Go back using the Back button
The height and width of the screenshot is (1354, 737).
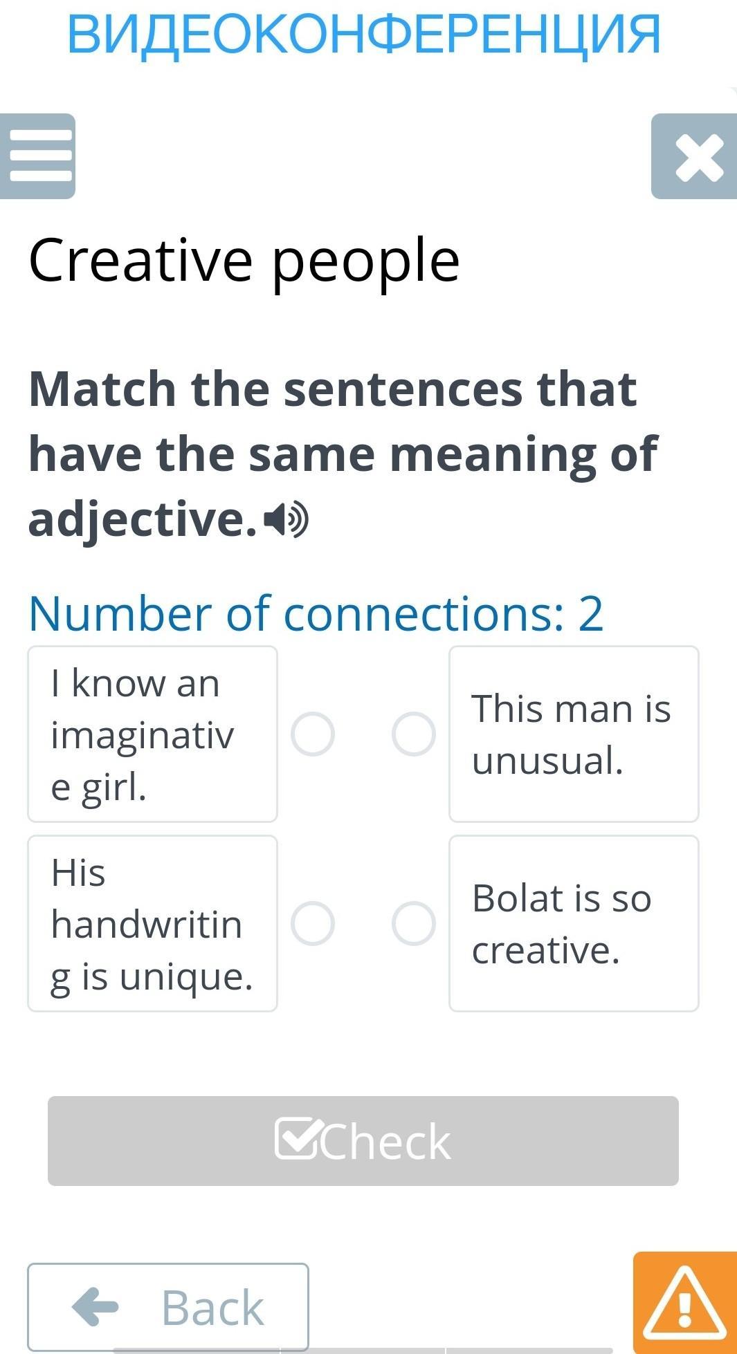tap(168, 1307)
